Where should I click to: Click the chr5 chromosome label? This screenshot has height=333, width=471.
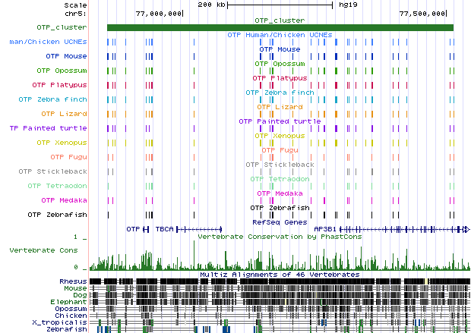74,14
